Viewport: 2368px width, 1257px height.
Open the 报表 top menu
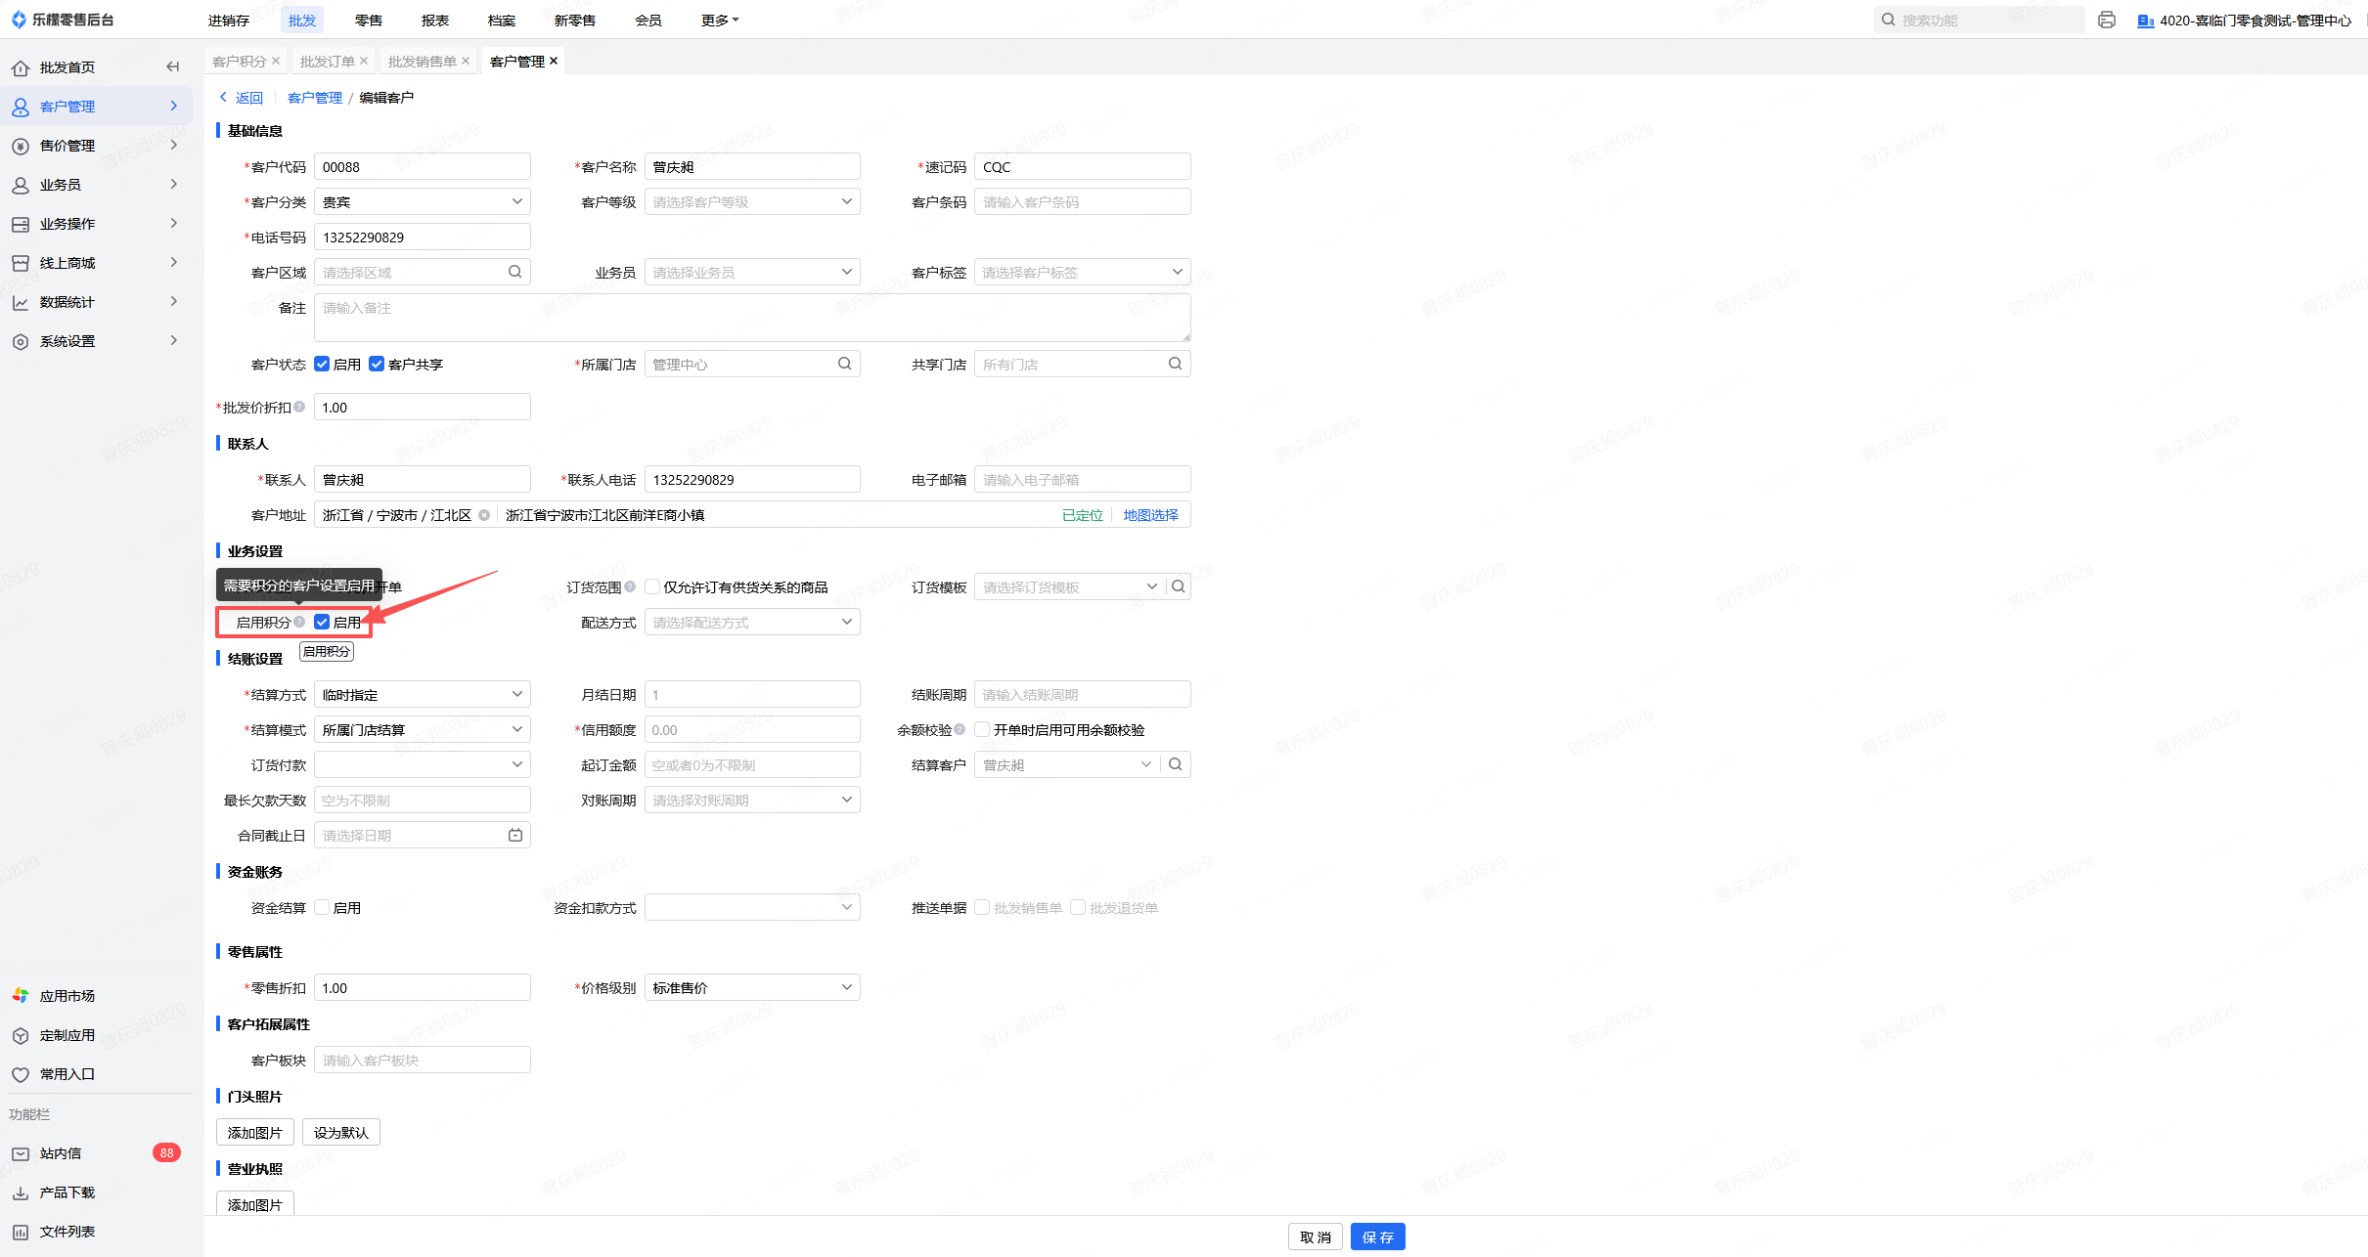pos(435,20)
